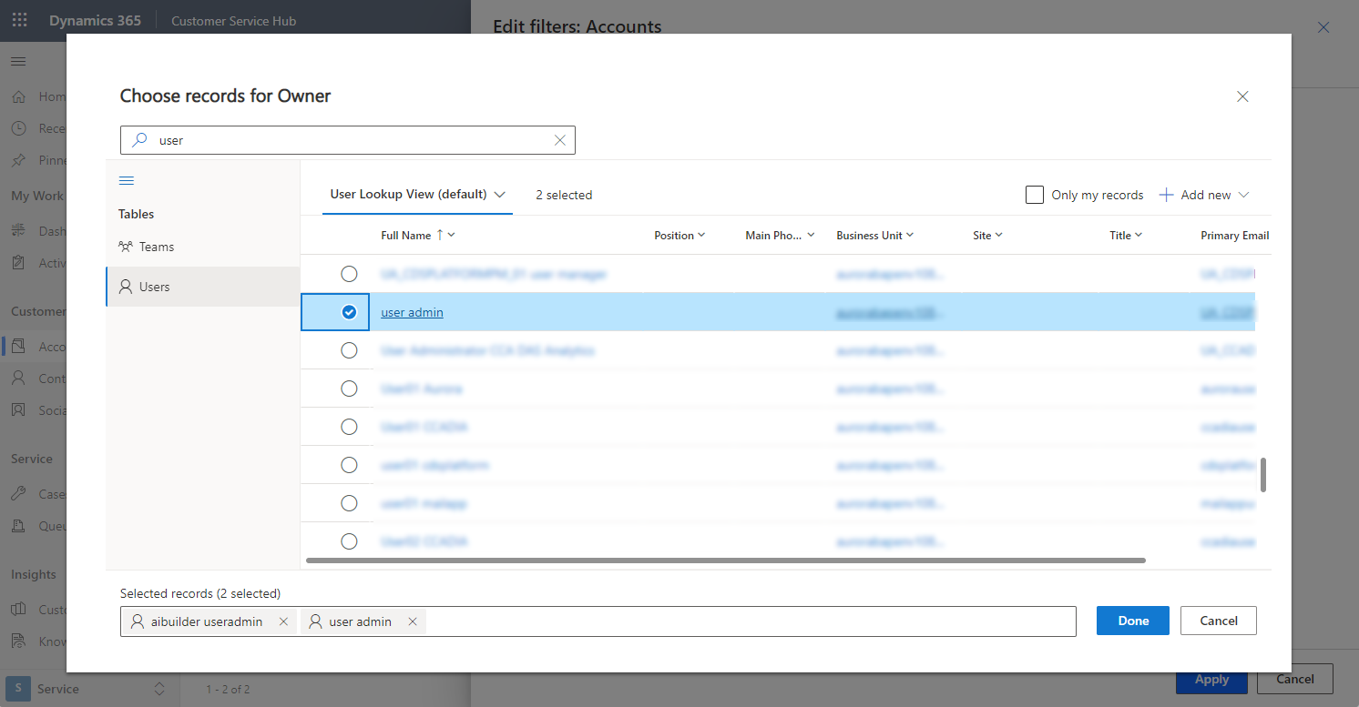Viewport: 1359px width, 707px height.
Task: Select the Teams table in the Tables list
Action: coord(155,246)
